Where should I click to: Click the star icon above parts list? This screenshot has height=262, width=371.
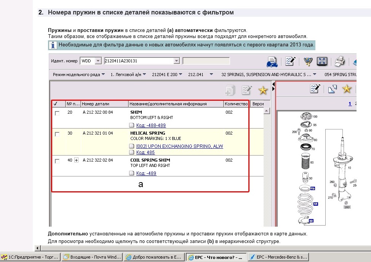(263, 90)
